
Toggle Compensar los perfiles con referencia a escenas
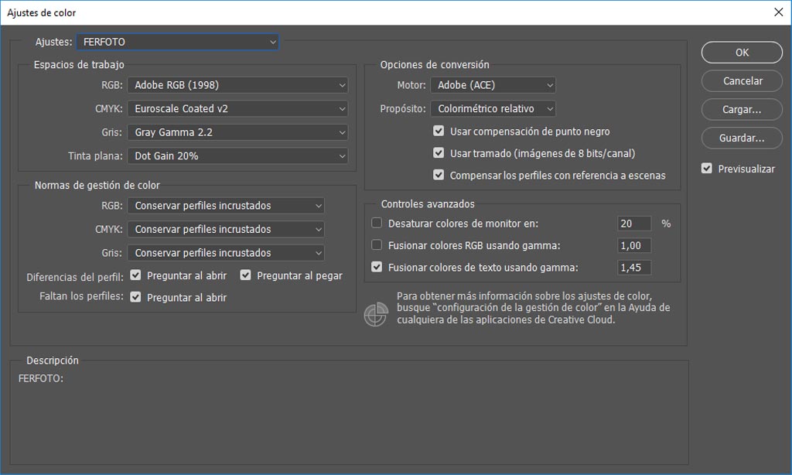click(x=439, y=176)
